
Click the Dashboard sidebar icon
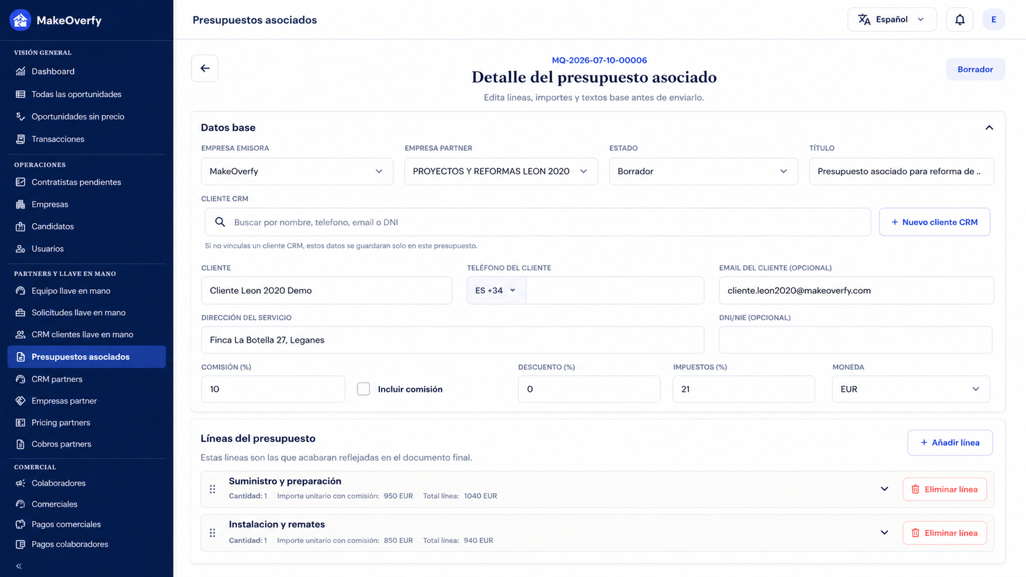[x=21, y=71]
